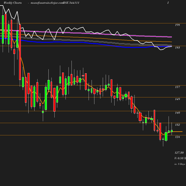The width and height of the screenshot is (186, 186).
Task: Select the 183 price axis label
Action: click(x=177, y=48)
